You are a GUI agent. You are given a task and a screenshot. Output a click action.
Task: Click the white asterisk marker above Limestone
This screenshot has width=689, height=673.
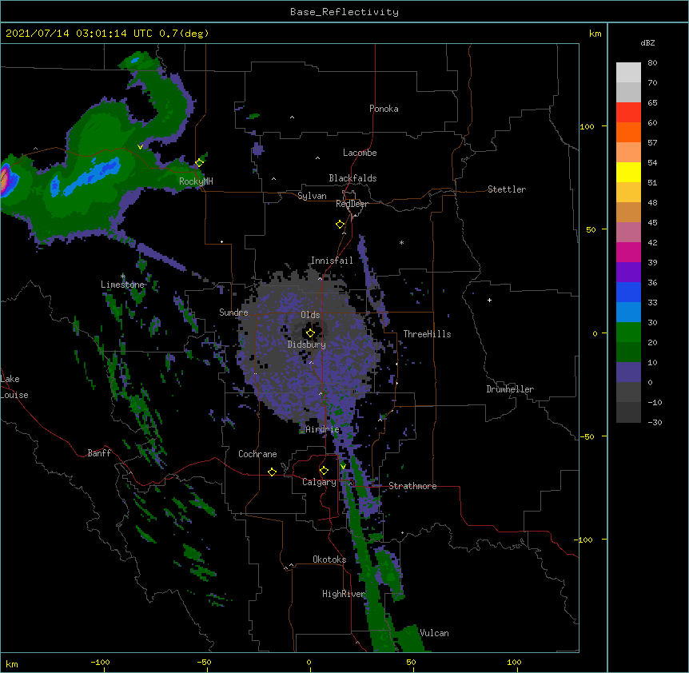tap(122, 277)
